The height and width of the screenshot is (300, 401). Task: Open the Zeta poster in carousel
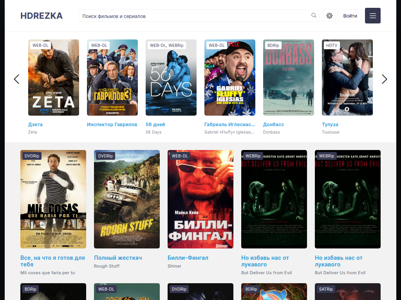(x=54, y=78)
